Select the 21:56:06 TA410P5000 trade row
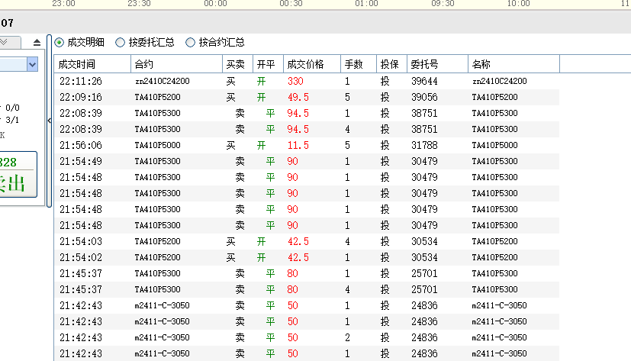Viewport: 631px width, 361px height. [x=305, y=145]
